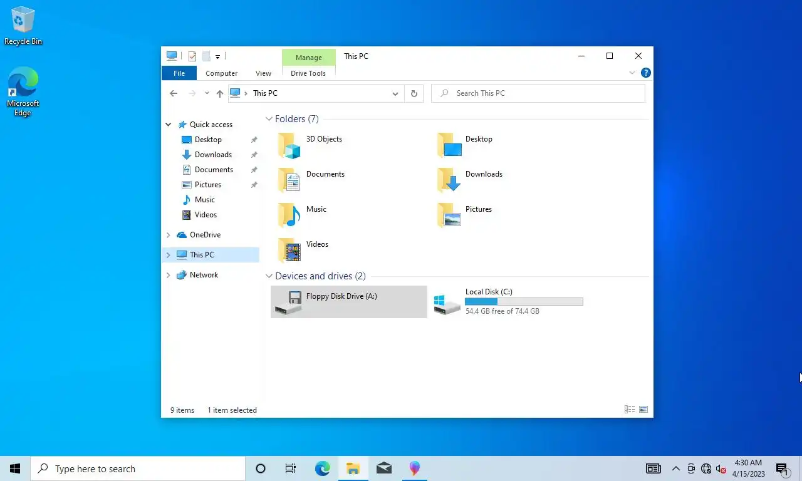The width and height of the screenshot is (802, 481).
Task: Select the Microsoft Edge desktop shortcut
Action: 23,92
